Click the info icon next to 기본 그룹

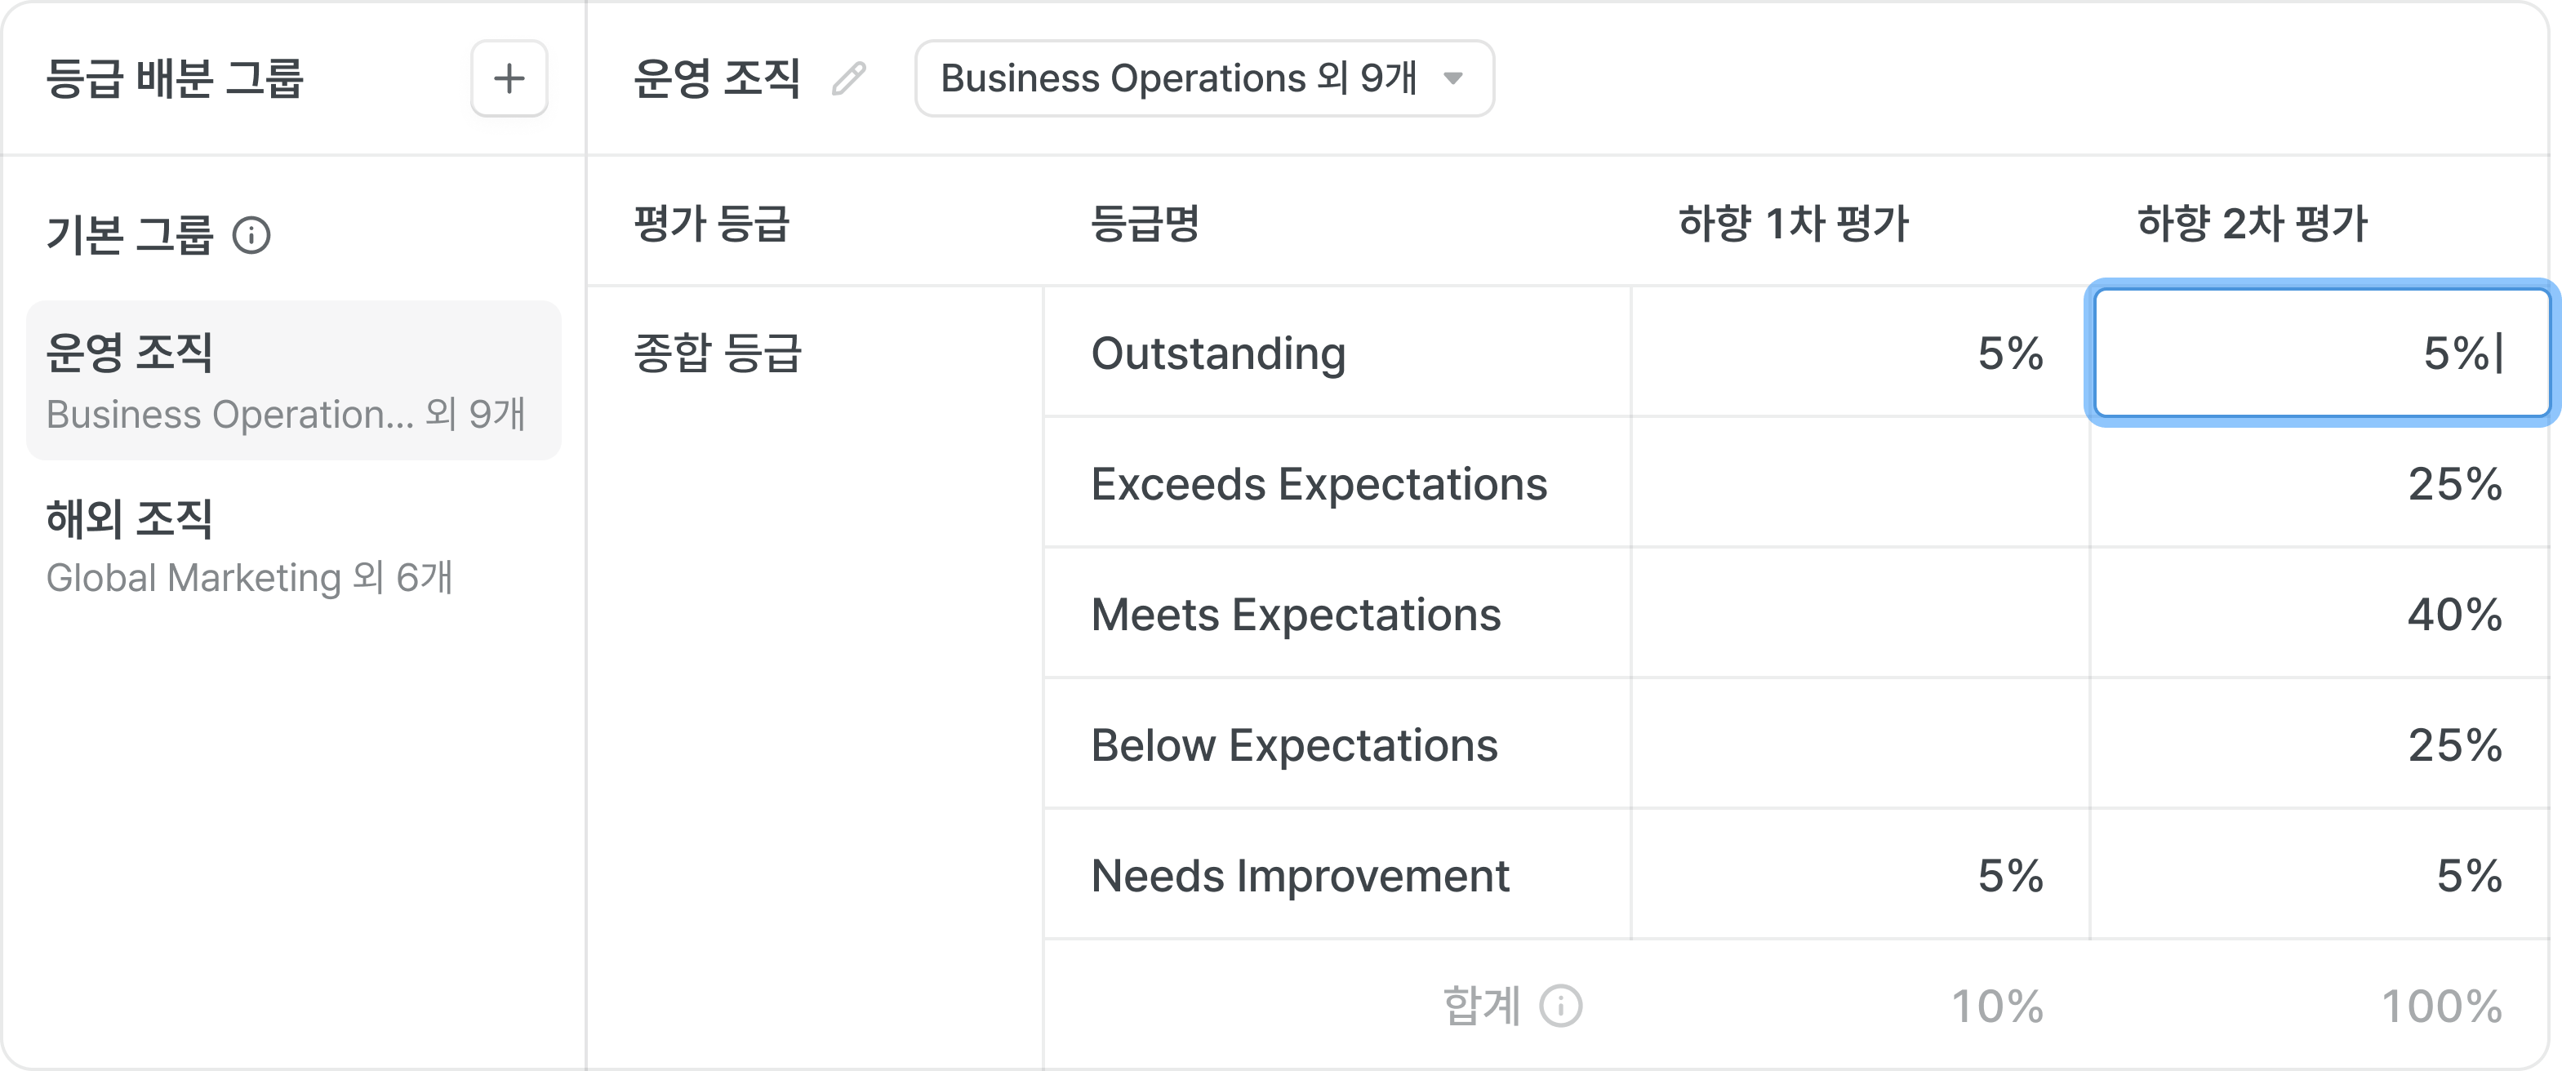coord(251,236)
